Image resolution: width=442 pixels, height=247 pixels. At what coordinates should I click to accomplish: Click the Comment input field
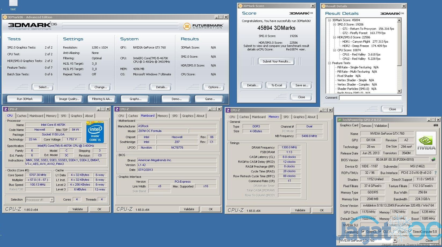pos(370,98)
